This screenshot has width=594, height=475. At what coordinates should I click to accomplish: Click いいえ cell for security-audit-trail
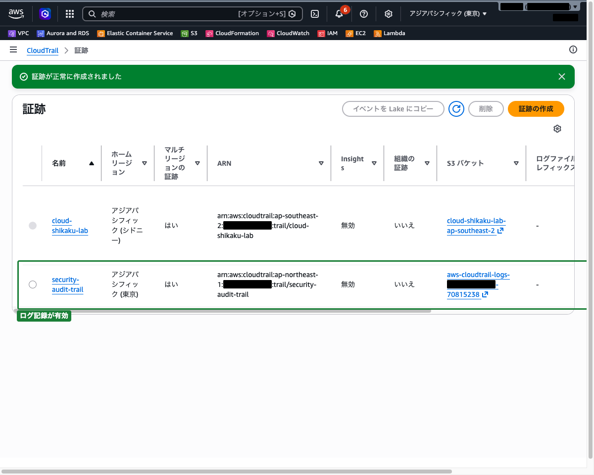[x=404, y=285]
